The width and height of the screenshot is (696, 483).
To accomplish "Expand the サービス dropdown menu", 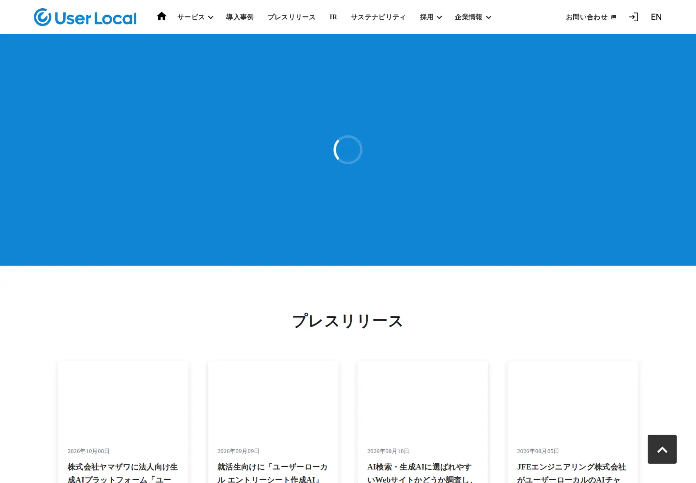I will (x=195, y=17).
